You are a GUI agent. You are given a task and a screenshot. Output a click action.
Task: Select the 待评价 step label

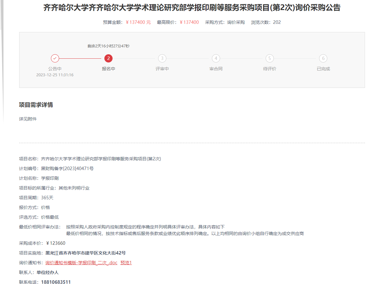point(269,69)
